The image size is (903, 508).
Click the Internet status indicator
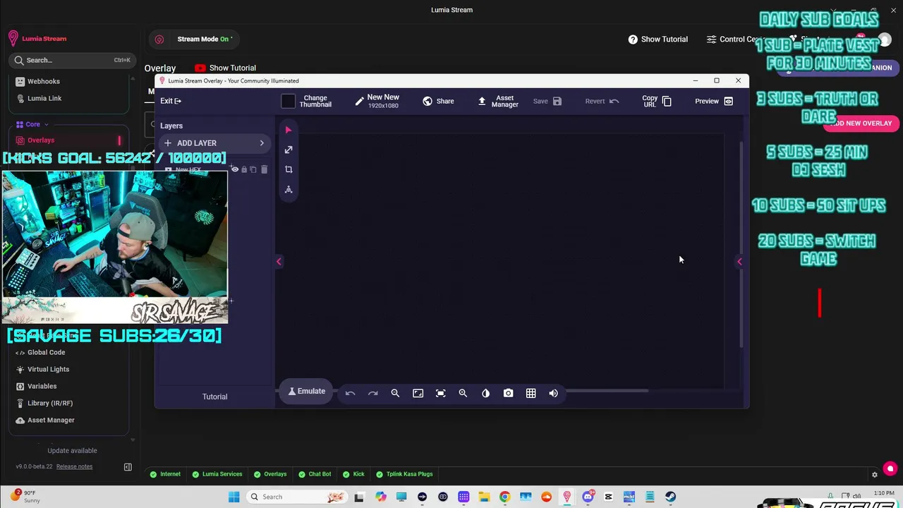click(165, 474)
